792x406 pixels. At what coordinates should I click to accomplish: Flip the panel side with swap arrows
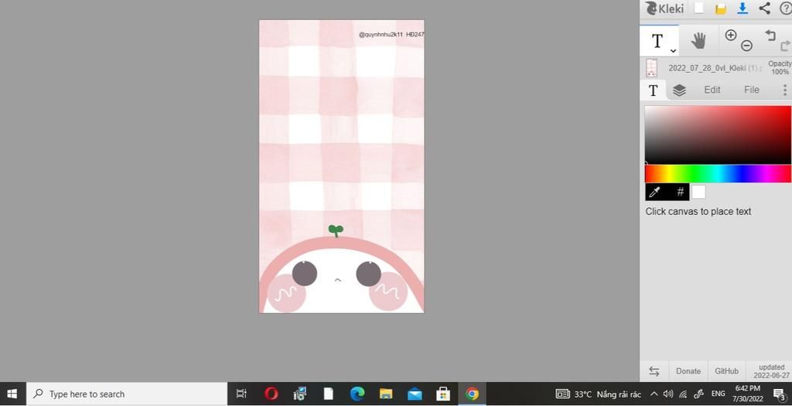click(654, 371)
